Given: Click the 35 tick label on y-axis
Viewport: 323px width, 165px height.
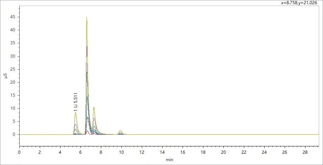Looking at the screenshot, I should click(x=12, y=43).
